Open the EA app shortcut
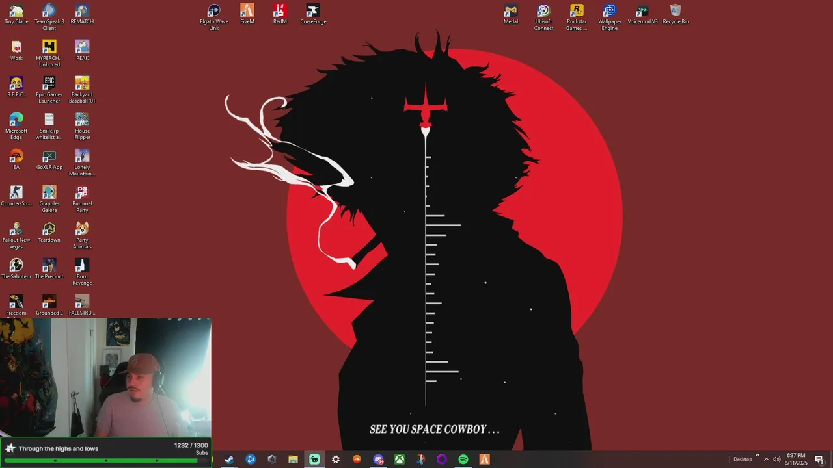This screenshot has height=468, width=833. click(x=16, y=160)
